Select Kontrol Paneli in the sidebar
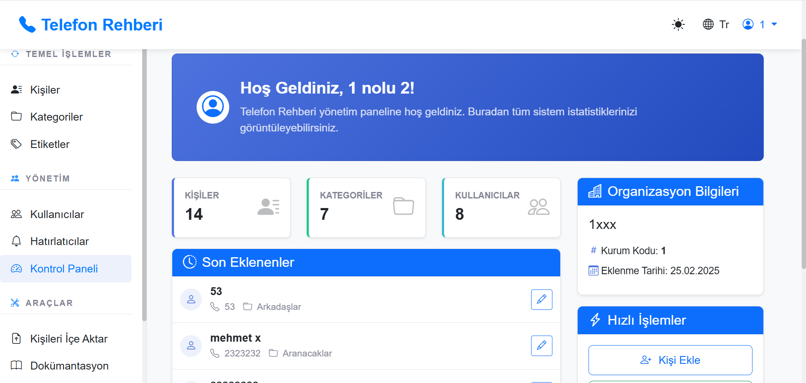806x383 pixels. [66, 269]
